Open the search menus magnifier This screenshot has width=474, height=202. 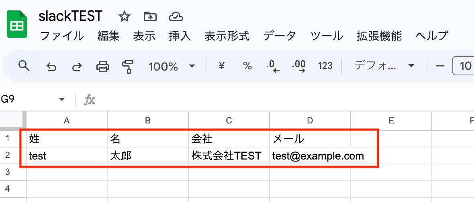[25, 66]
